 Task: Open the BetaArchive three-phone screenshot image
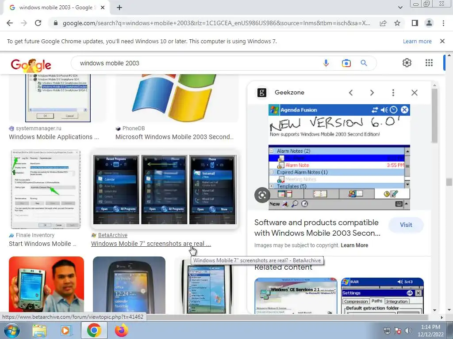(x=165, y=189)
